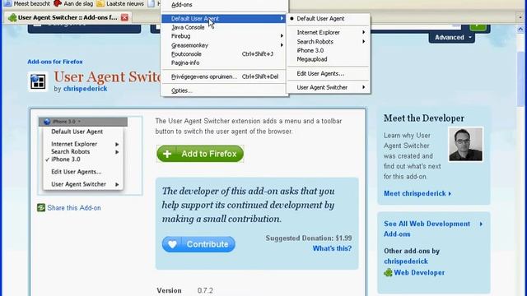
Task: Select Megaupload user agent
Action: point(329,59)
